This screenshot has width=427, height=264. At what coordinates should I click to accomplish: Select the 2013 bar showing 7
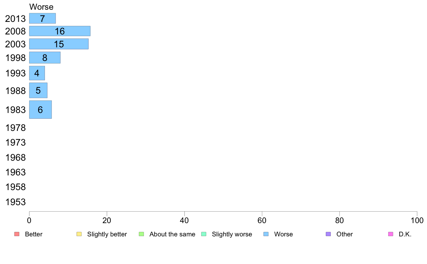[x=42, y=19]
